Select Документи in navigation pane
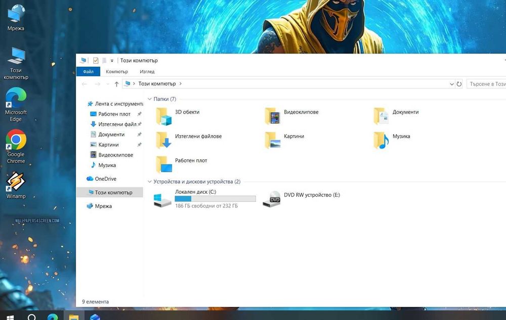Image resolution: width=506 pixels, height=320 pixels. click(108, 135)
